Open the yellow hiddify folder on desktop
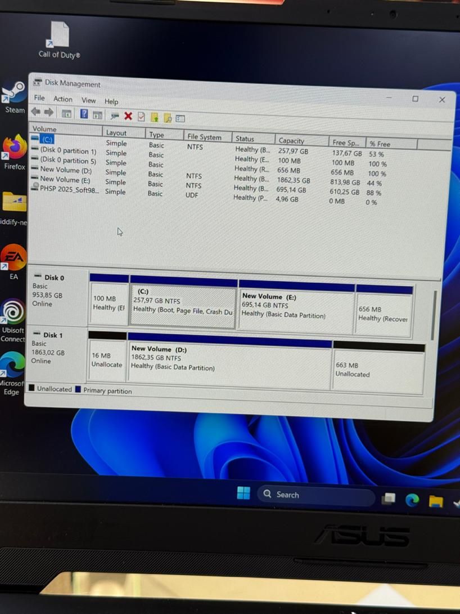Screen dimensions: 460x614 tap(13, 208)
